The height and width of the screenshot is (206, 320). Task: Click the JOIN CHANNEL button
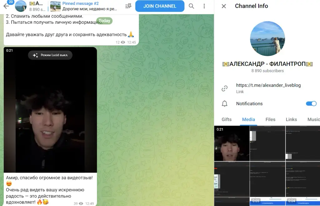(160, 6)
